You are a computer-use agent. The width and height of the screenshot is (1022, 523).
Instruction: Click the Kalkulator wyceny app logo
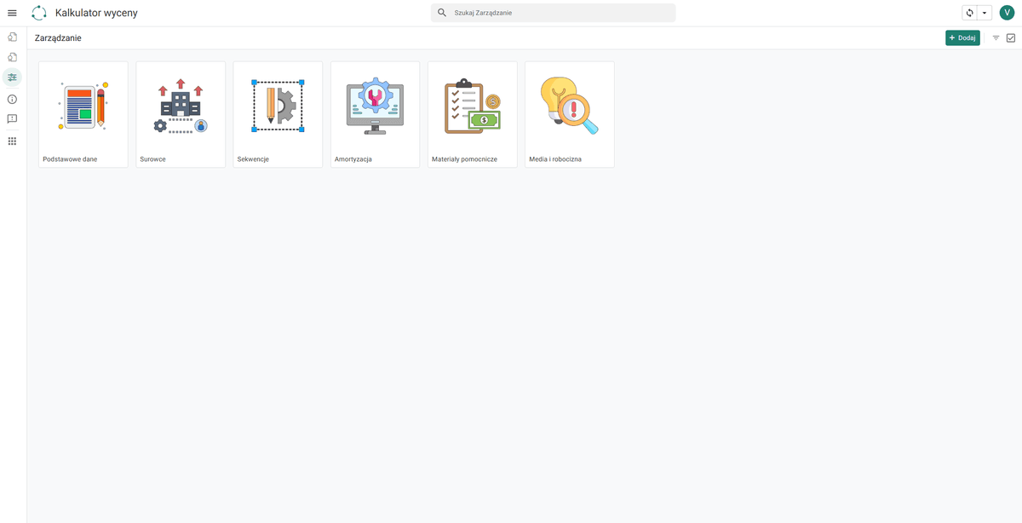pos(39,13)
